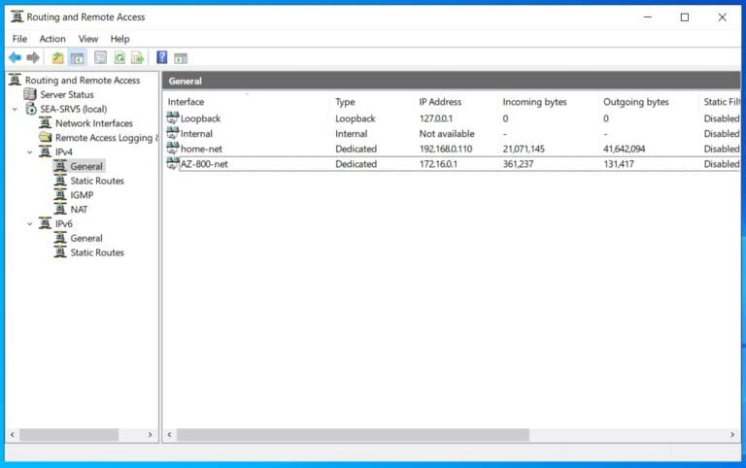The height and width of the screenshot is (468, 746).
Task: Select the Internal interface name
Action: tap(196, 134)
